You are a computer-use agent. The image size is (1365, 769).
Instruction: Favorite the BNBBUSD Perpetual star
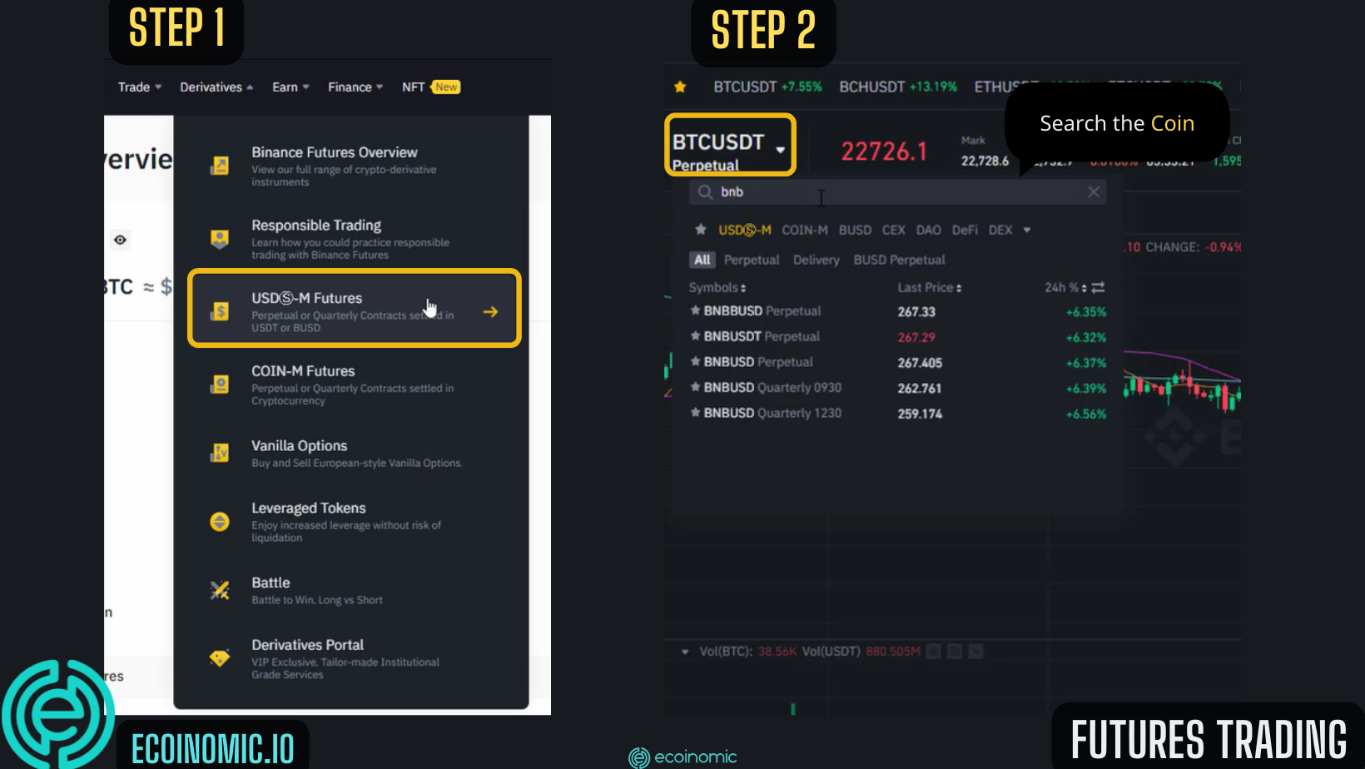[695, 310]
